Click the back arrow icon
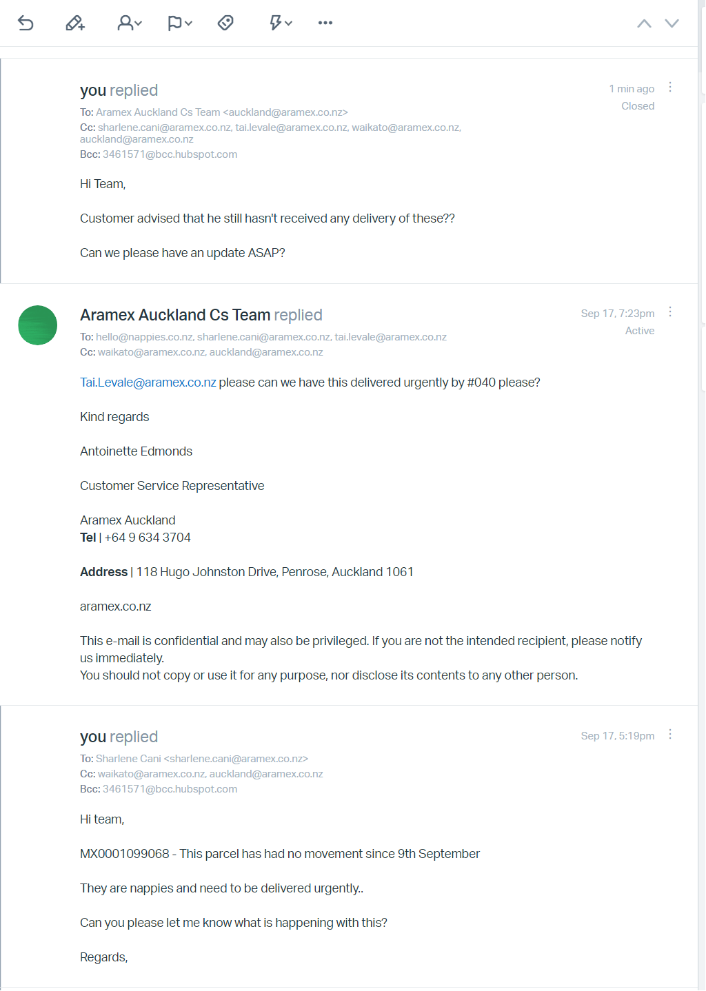The image size is (706, 991). pyautogui.click(x=26, y=23)
